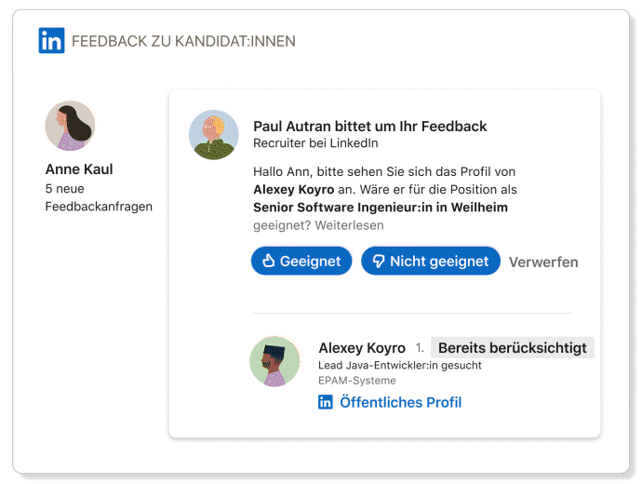Click the Feedback zu Kandidat:innen title
The height and width of the screenshot is (484, 642).
[x=183, y=41]
